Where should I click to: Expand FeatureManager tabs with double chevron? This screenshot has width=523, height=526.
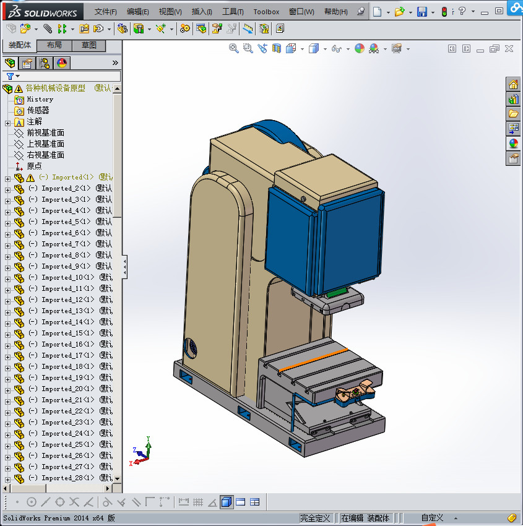point(115,63)
